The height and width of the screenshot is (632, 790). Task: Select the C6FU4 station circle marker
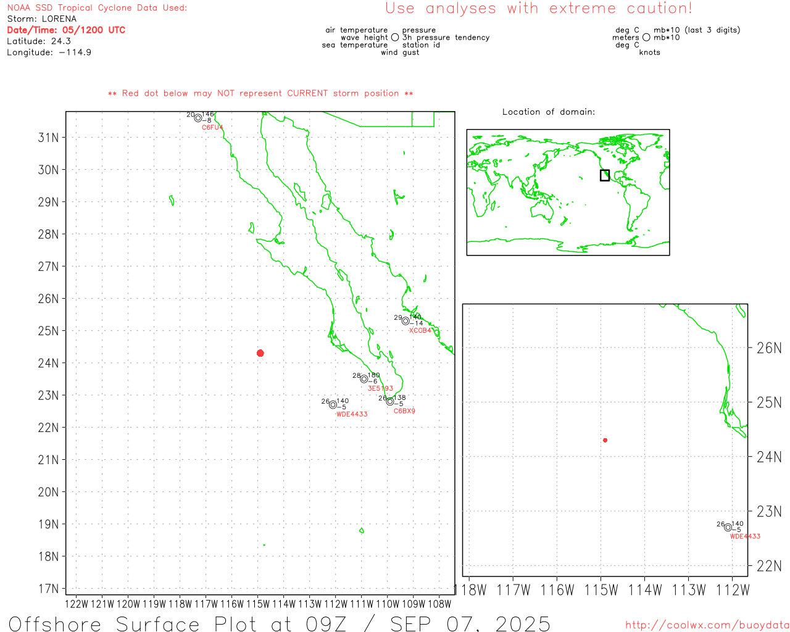pos(198,118)
